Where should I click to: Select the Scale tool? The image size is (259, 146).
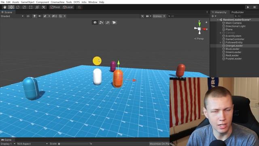click(24, 7)
